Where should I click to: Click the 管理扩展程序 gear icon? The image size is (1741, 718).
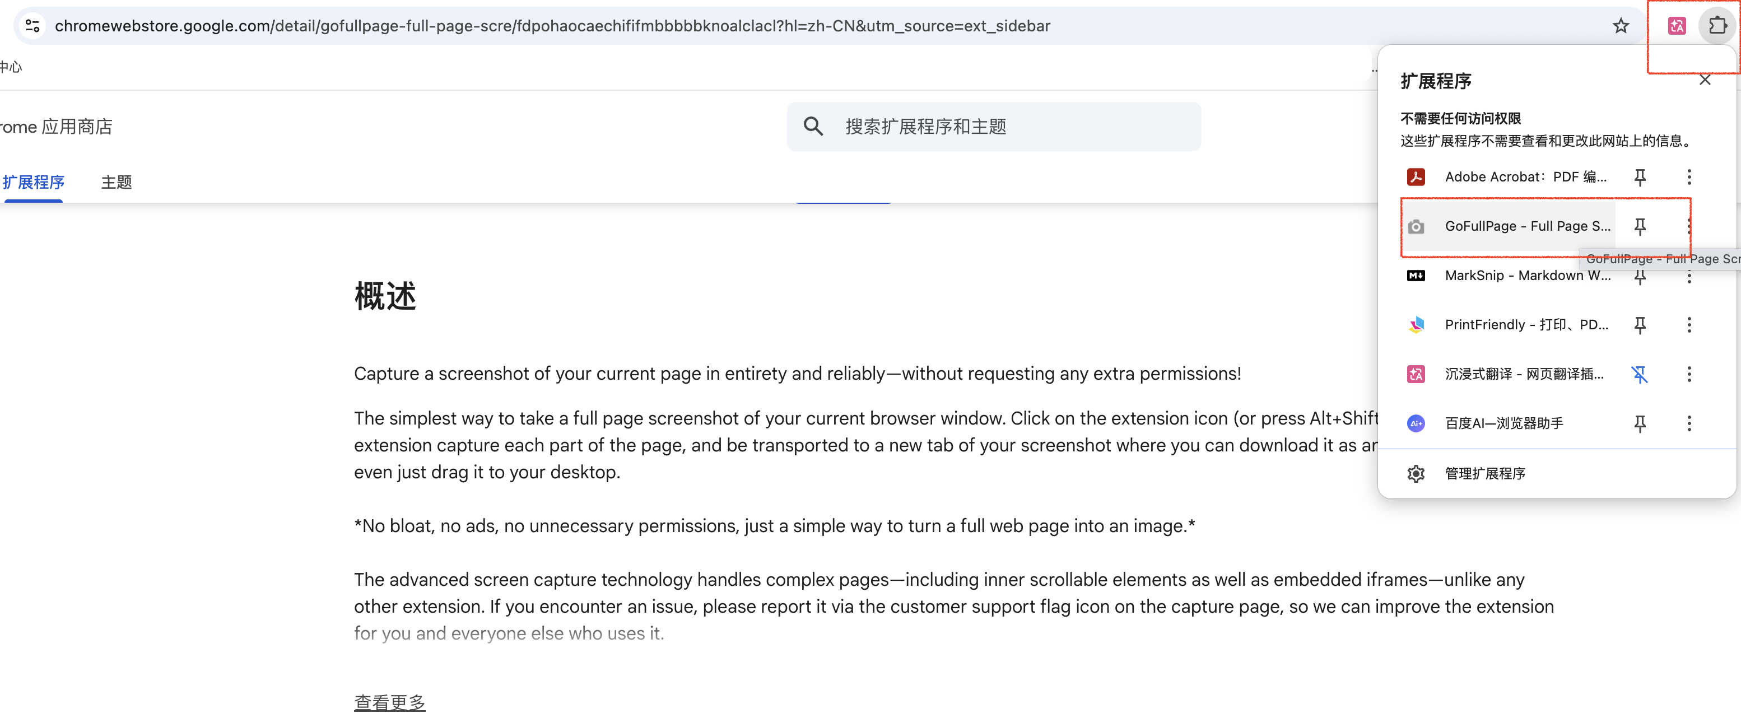pyautogui.click(x=1416, y=473)
